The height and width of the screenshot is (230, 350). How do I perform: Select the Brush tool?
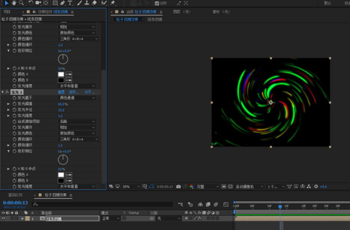point(79,3)
